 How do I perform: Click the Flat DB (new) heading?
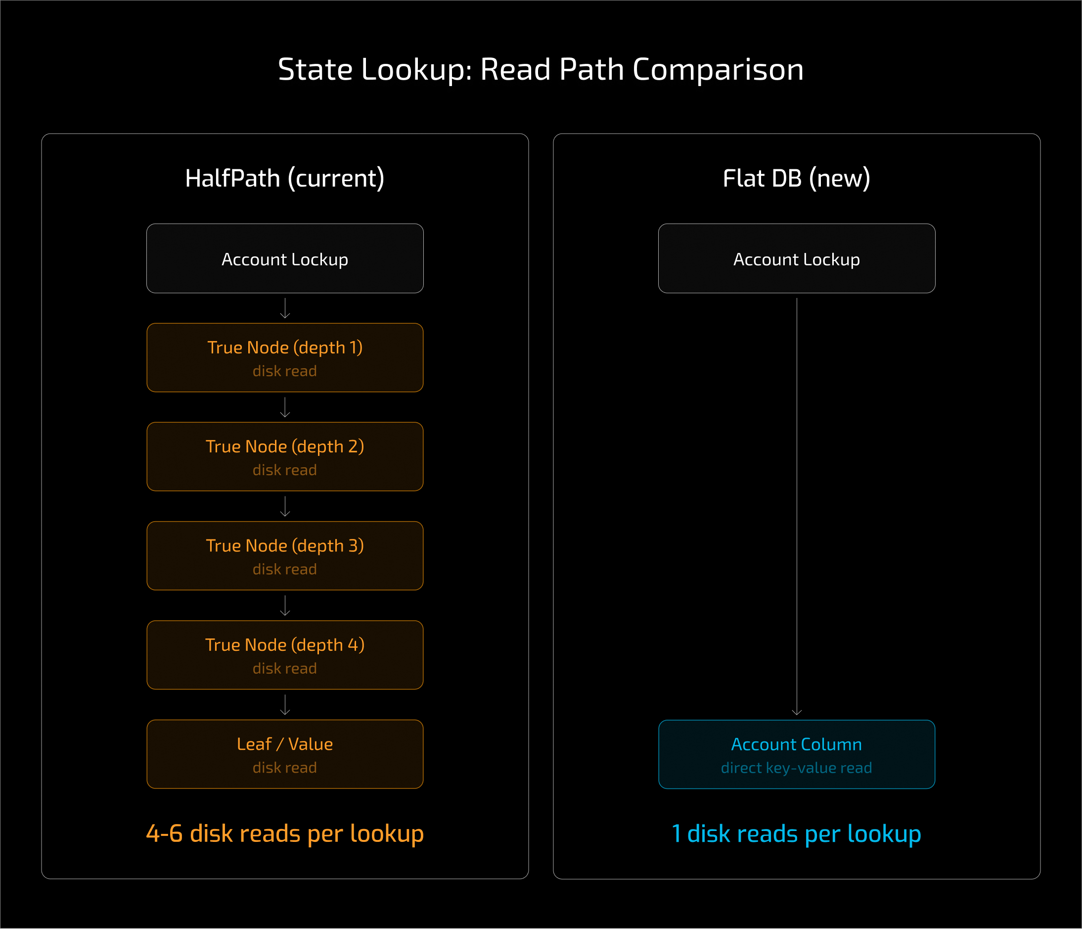pyautogui.click(x=796, y=178)
